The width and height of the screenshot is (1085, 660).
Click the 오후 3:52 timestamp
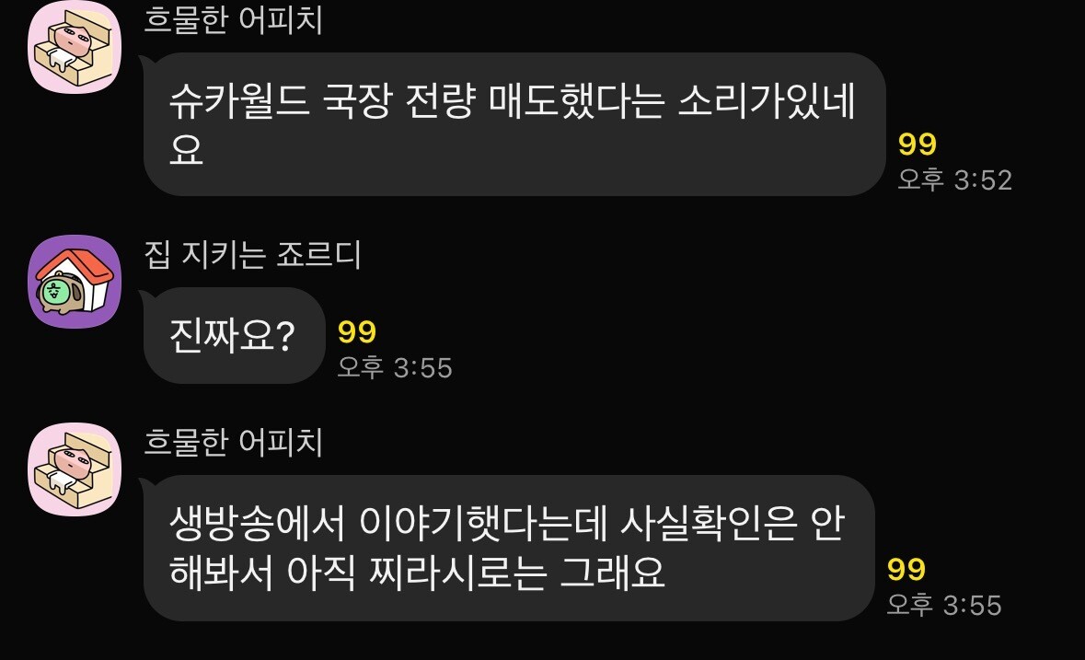point(955,179)
